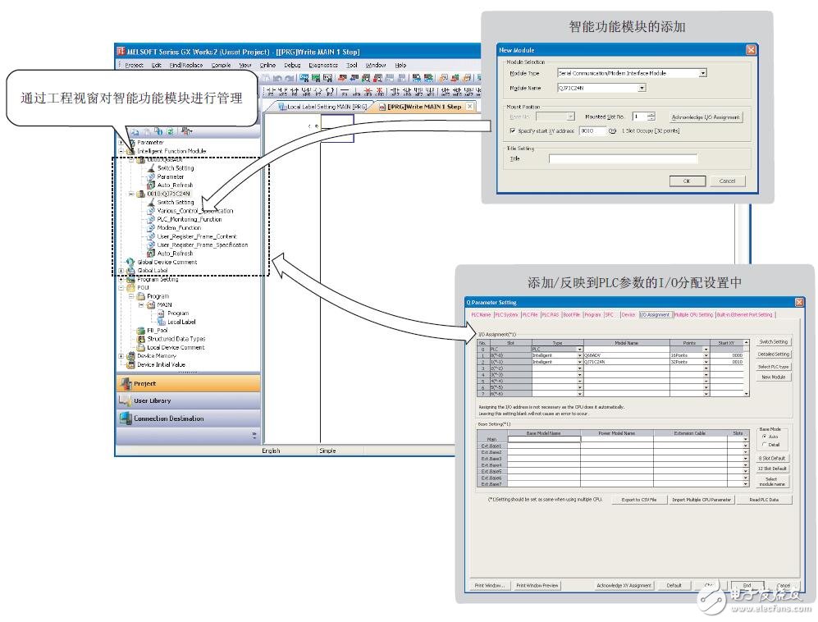
Task: Toggle Specify start XY address checkbox
Action: tap(512, 130)
